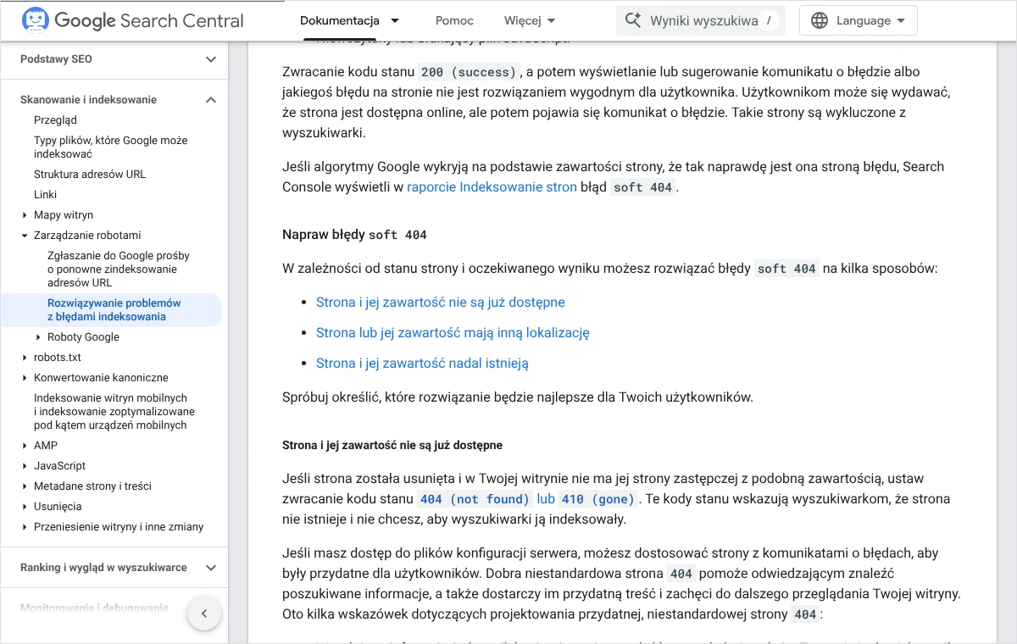1017x644 pixels.
Task: Click the Google Search Central robot logo
Action: tap(35, 20)
